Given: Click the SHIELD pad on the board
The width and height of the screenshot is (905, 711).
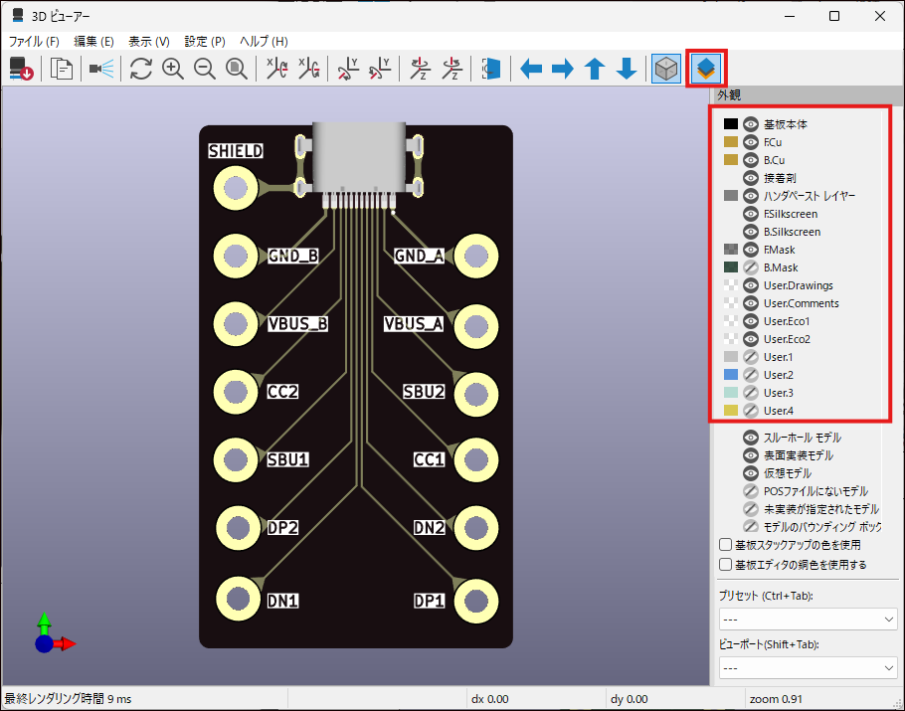Looking at the screenshot, I should (237, 187).
